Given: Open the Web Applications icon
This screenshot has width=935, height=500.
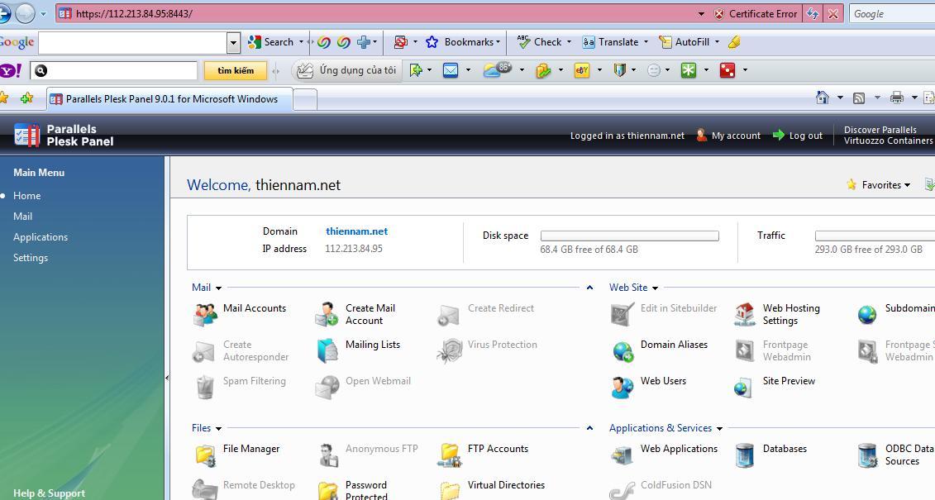Looking at the screenshot, I should (x=622, y=455).
